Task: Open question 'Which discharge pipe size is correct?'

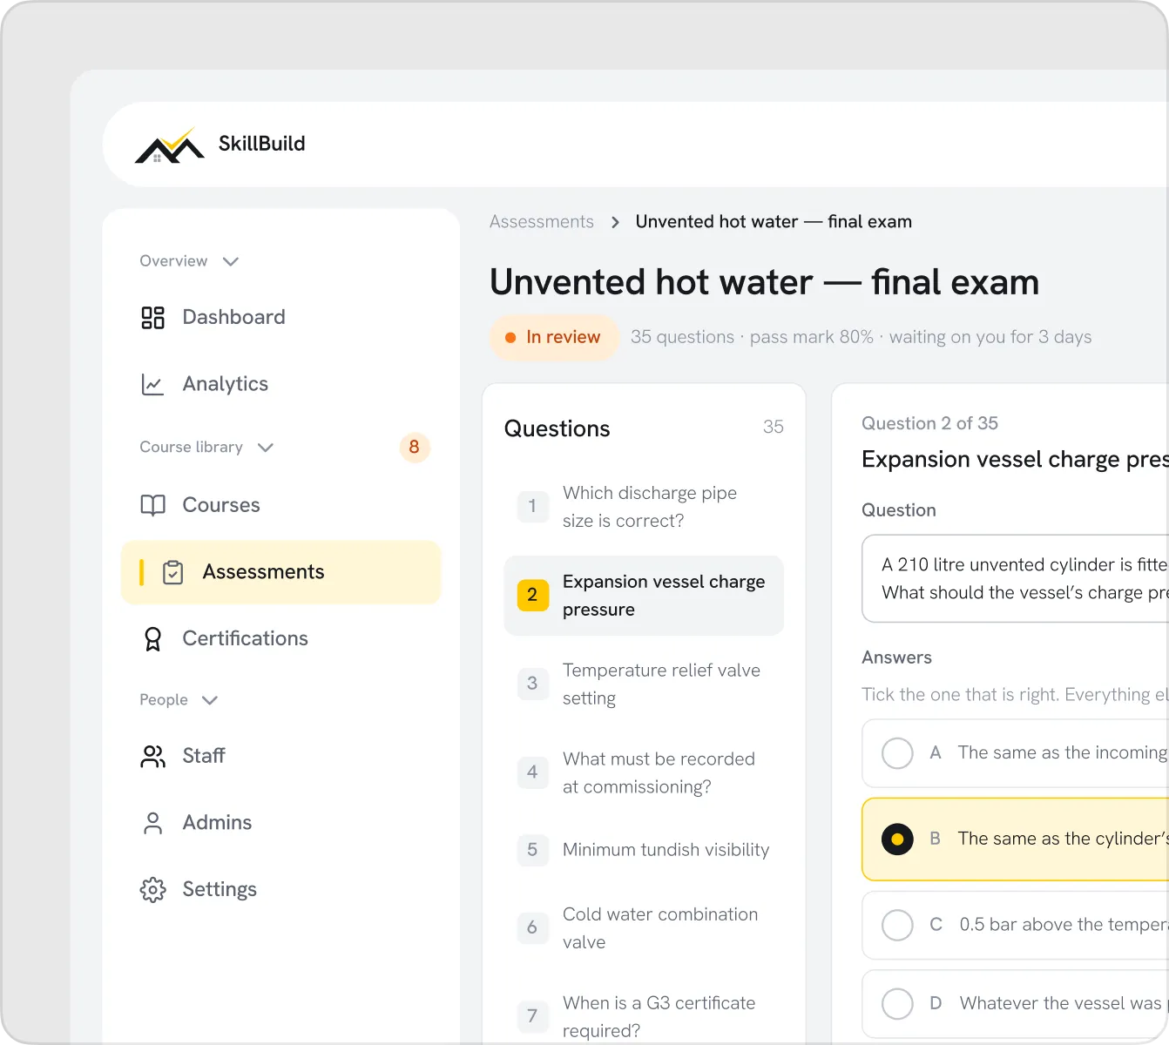Action: click(x=644, y=507)
